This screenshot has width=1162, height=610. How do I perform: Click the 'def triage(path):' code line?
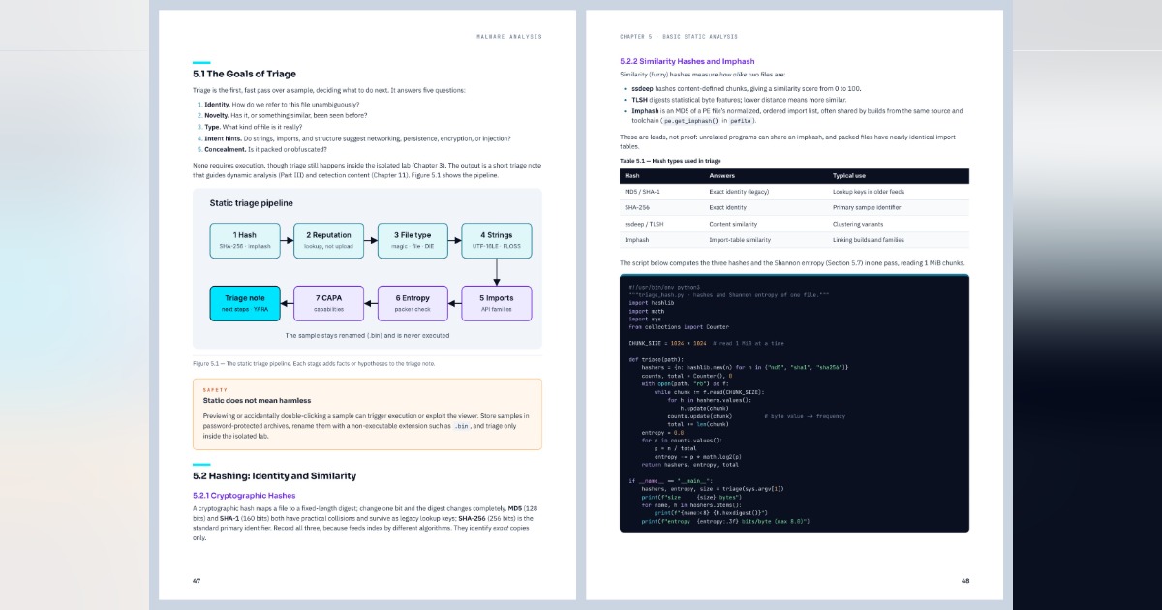click(655, 359)
